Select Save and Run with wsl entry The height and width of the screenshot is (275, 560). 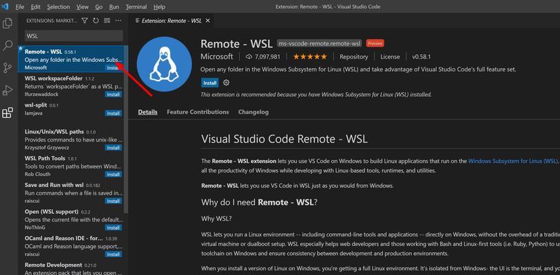[x=72, y=193]
